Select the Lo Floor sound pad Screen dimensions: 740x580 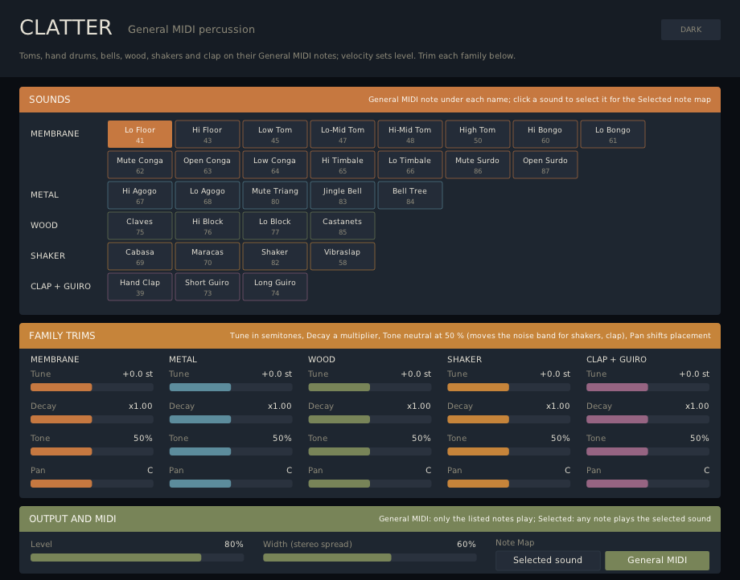(140, 134)
